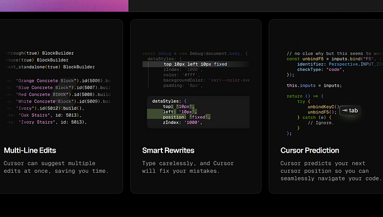This screenshot has height=217, width=383.
Task: Click the Smart Rewrites heading
Action: 168,150
